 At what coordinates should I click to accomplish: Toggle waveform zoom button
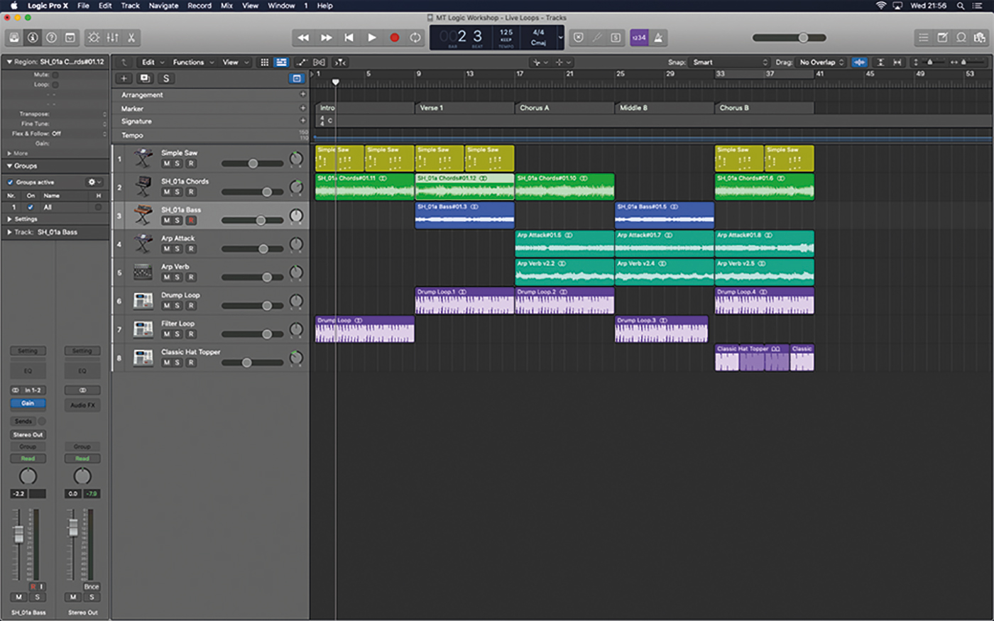click(860, 62)
